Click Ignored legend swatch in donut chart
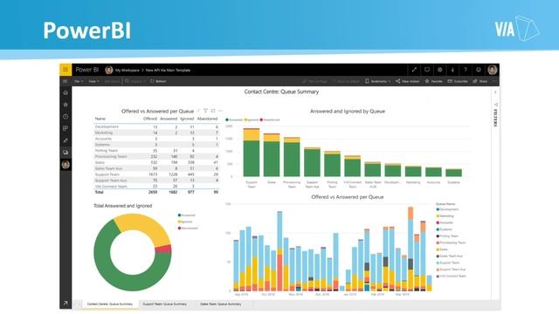 (179, 222)
